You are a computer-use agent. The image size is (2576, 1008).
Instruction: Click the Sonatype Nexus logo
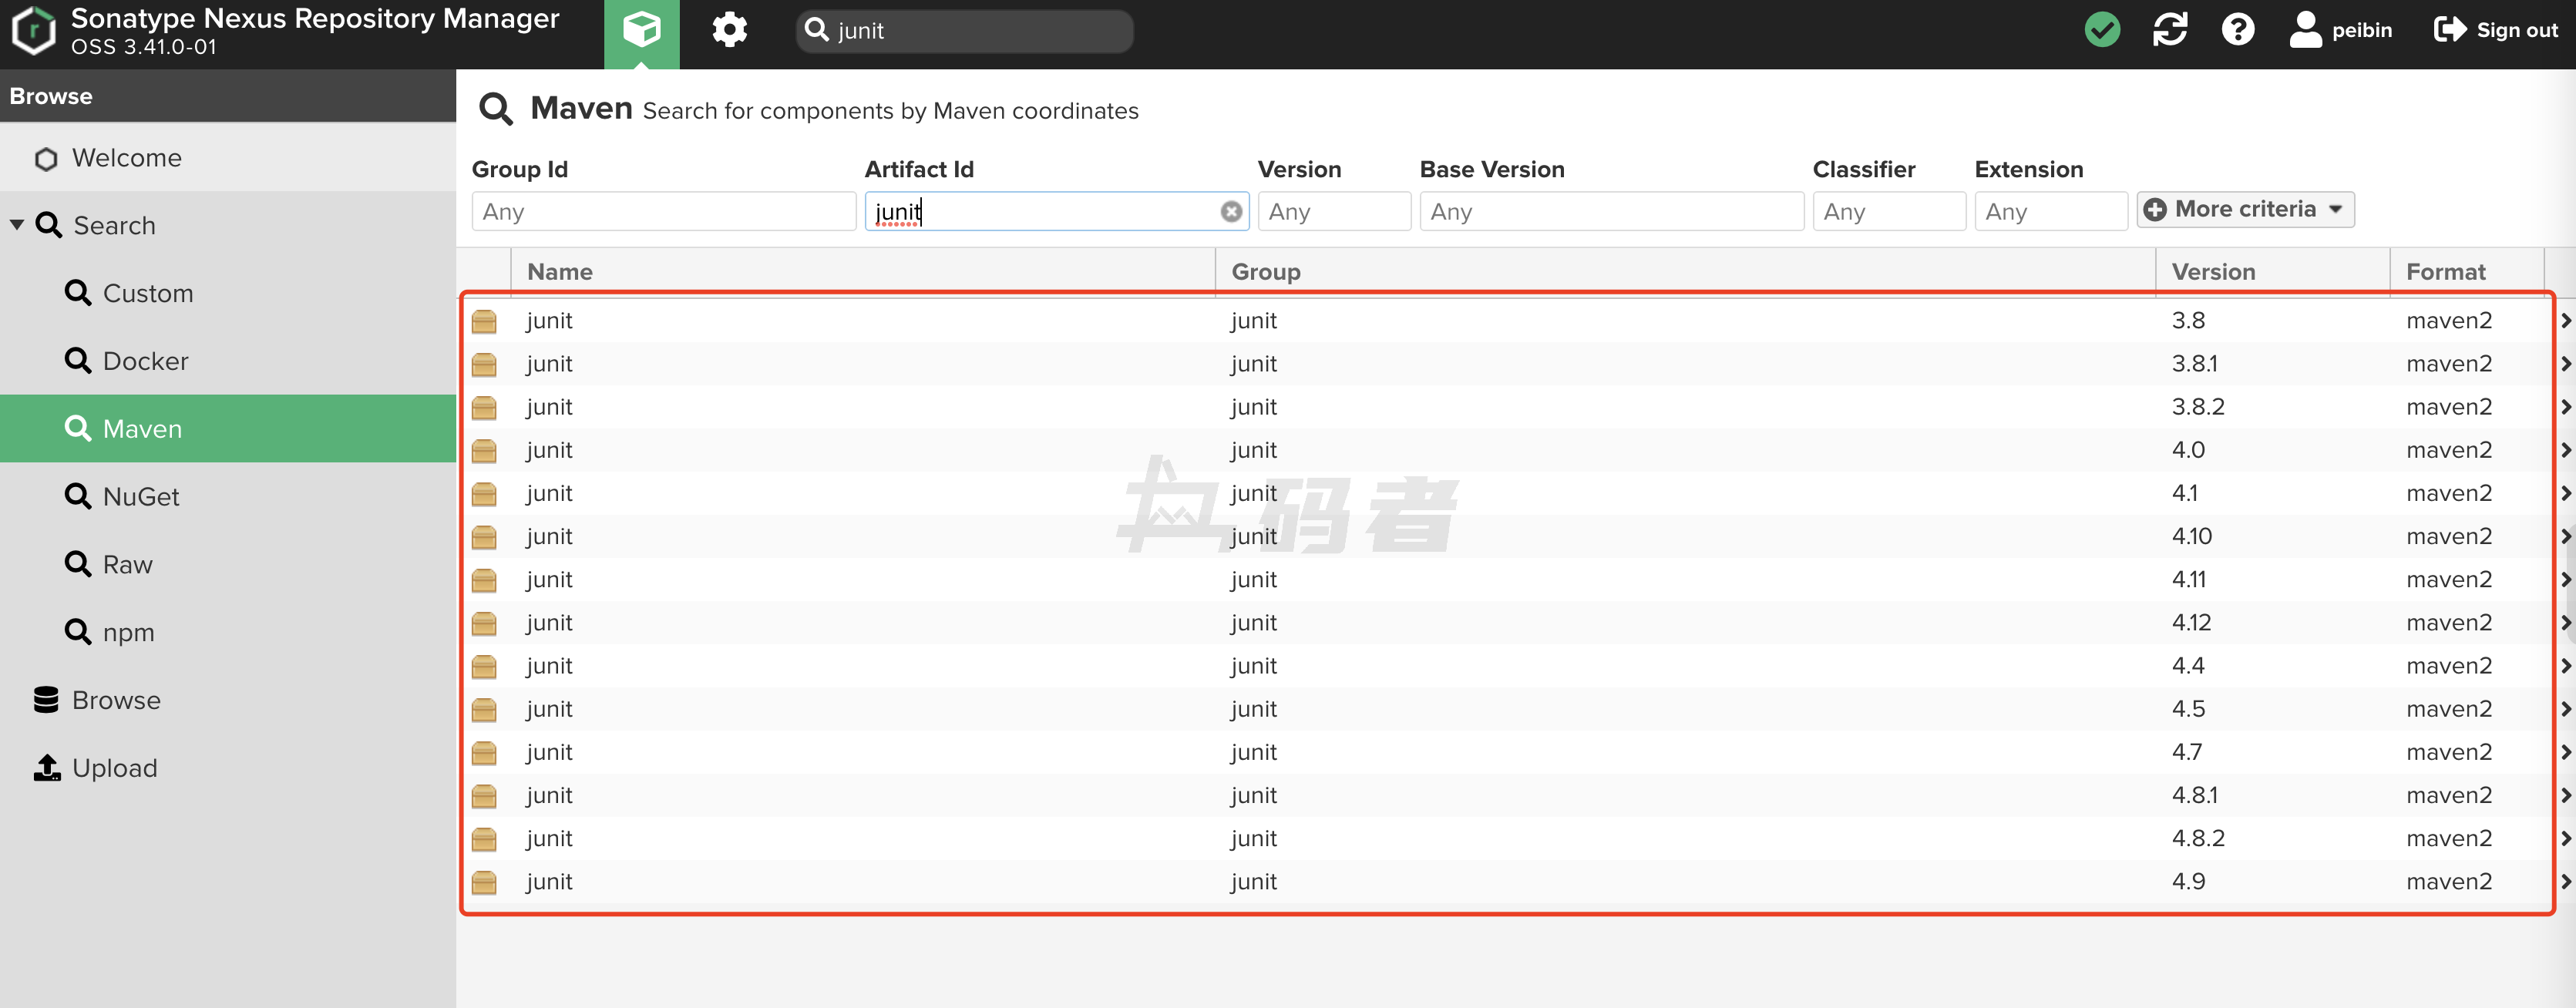pos(34,30)
